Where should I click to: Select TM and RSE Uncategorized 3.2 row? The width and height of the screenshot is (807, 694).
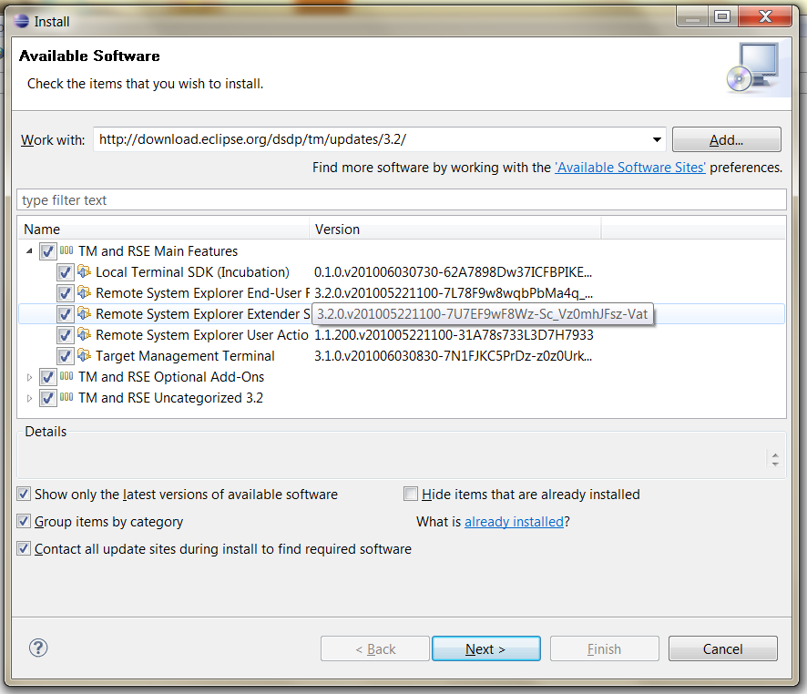402,398
